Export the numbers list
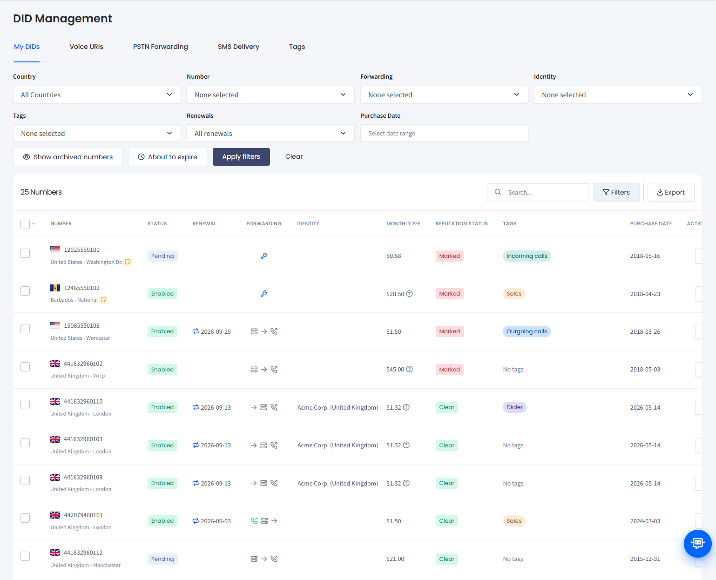The width and height of the screenshot is (716, 580). (671, 192)
